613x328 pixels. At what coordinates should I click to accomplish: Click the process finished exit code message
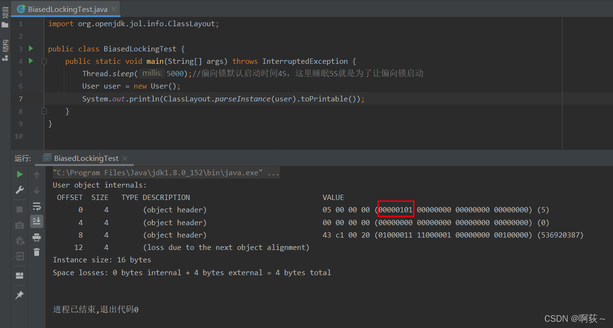pyautogui.click(x=96, y=310)
